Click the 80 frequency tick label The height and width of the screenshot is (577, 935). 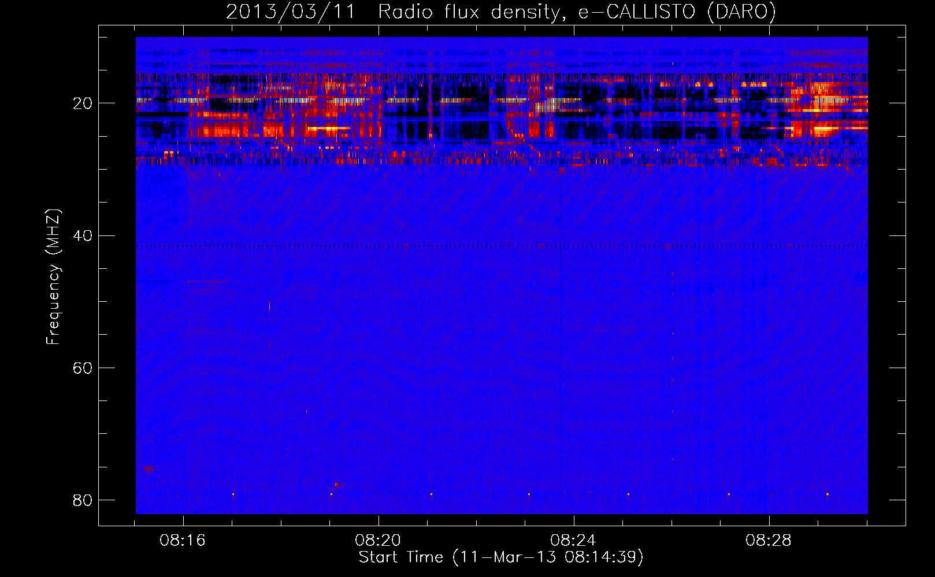point(83,500)
